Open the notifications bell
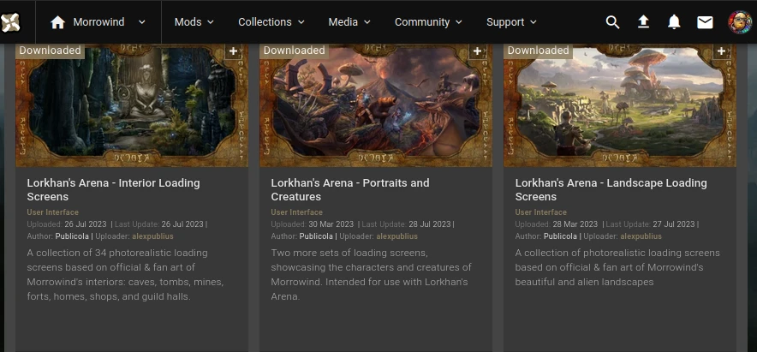The width and height of the screenshot is (757, 352). pos(674,22)
